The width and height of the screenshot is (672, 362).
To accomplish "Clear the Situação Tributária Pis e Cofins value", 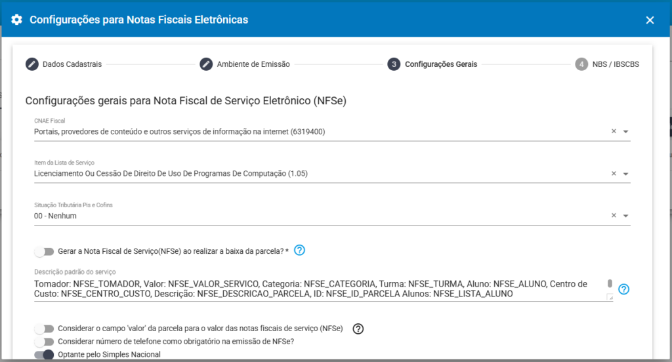I will point(614,216).
